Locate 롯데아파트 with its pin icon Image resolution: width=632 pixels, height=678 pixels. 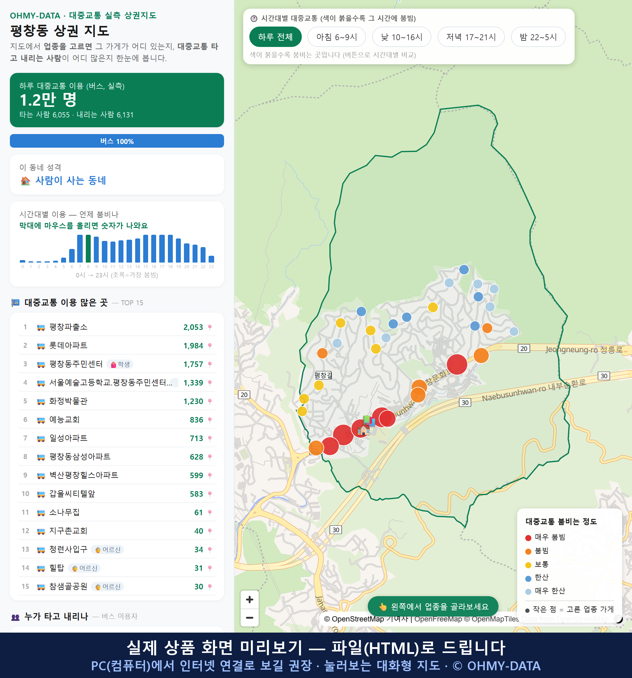[x=210, y=345]
